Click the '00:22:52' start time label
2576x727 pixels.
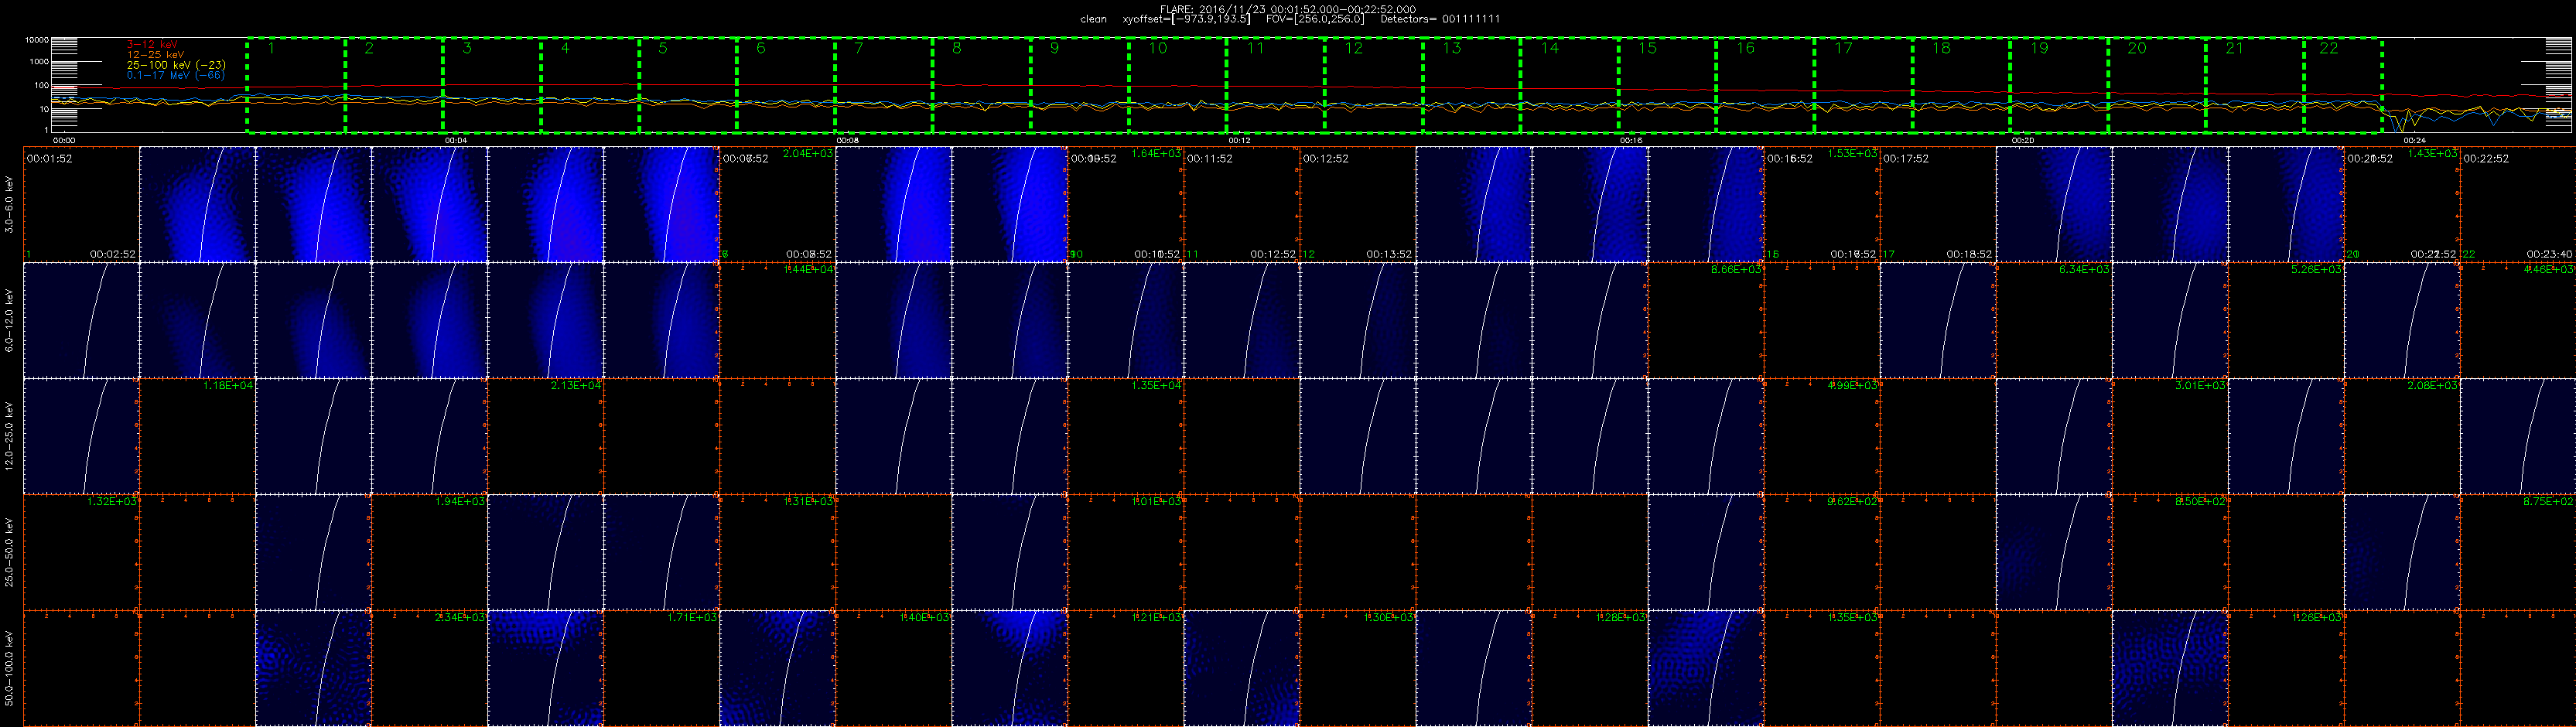click(x=2485, y=158)
